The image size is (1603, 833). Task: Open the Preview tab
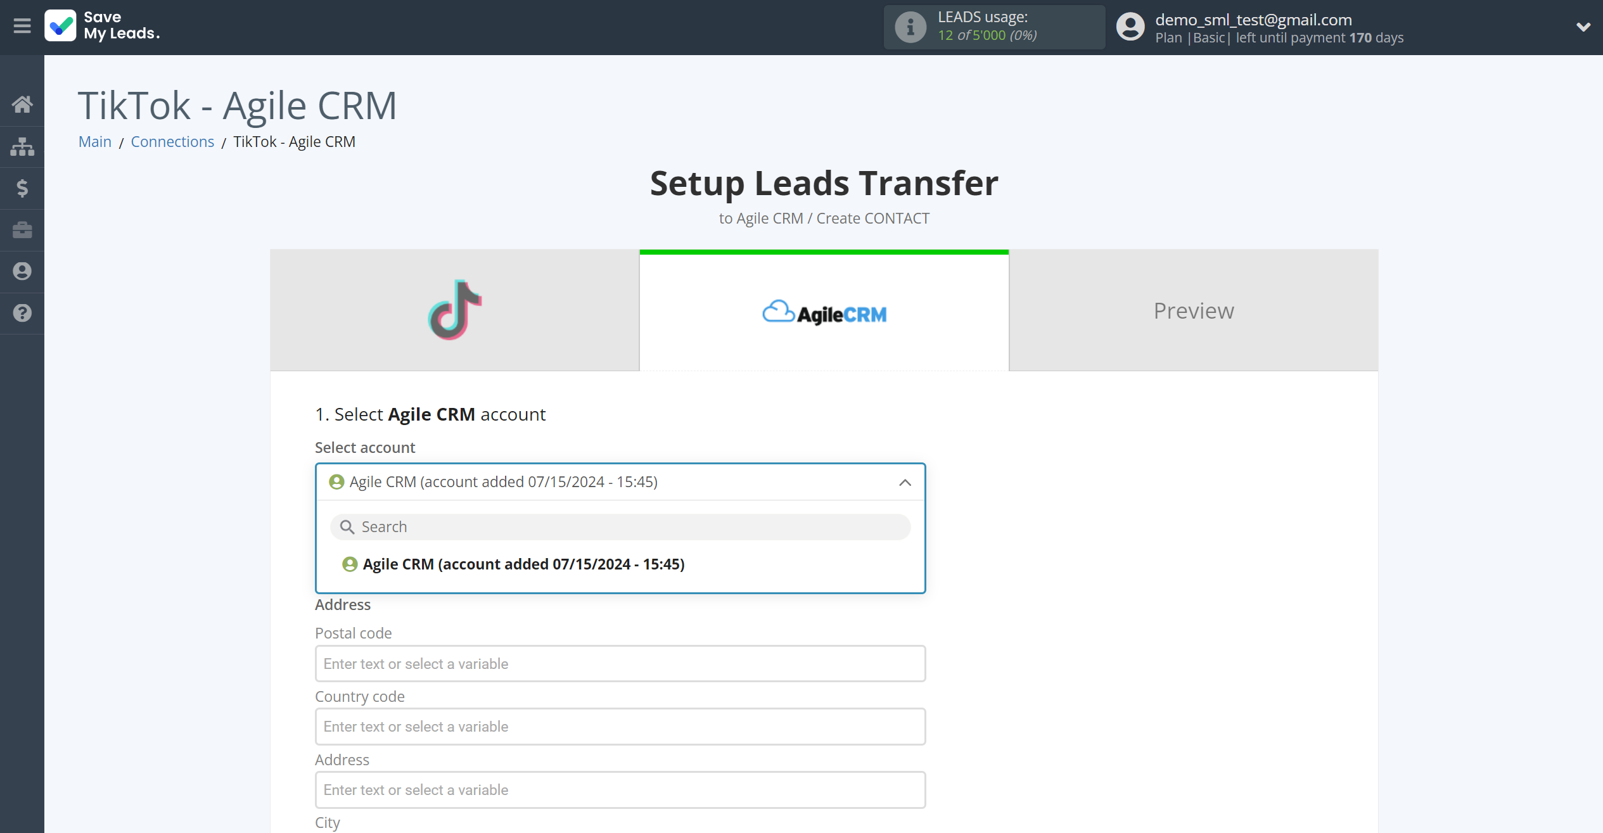pyautogui.click(x=1194, y=310)
